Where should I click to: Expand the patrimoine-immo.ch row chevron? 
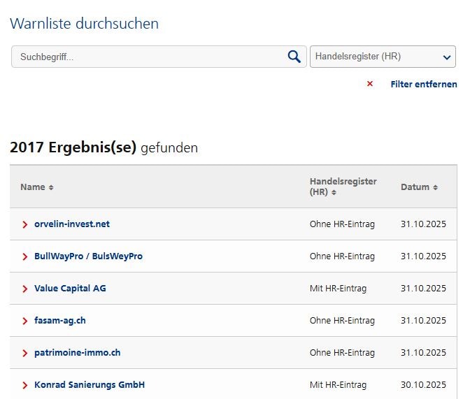point(24,354)
